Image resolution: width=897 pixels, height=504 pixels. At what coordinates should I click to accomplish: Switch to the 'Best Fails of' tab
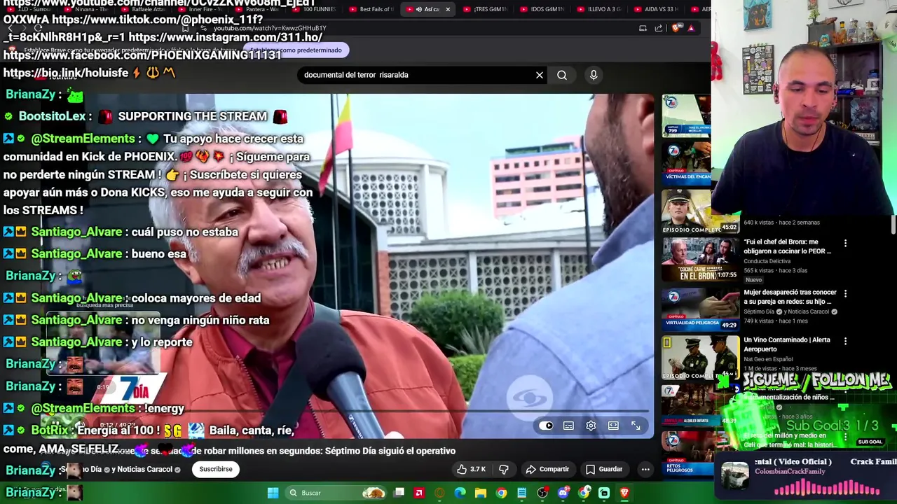[x=371, y=9]
